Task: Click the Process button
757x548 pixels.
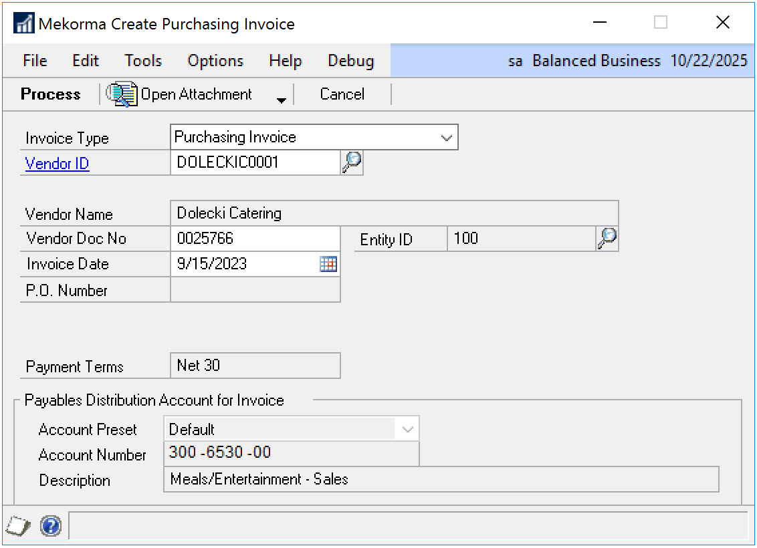Action: tap(51, 94)
